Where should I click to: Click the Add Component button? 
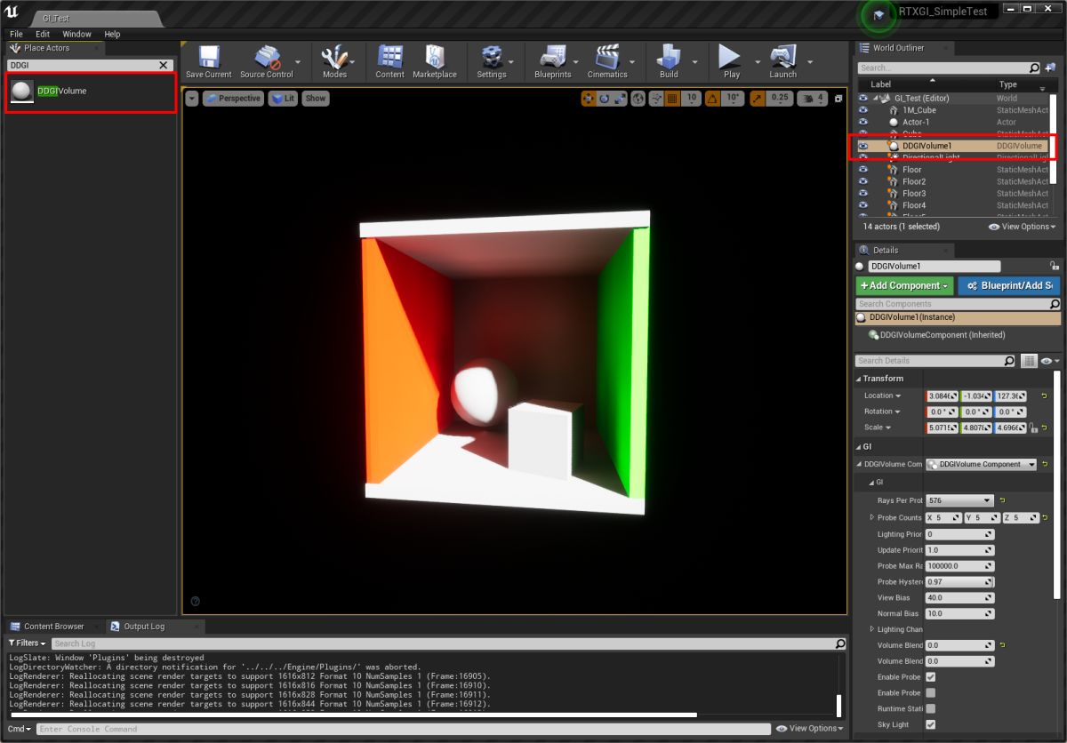pyautogui.click(x=904, y=285)
